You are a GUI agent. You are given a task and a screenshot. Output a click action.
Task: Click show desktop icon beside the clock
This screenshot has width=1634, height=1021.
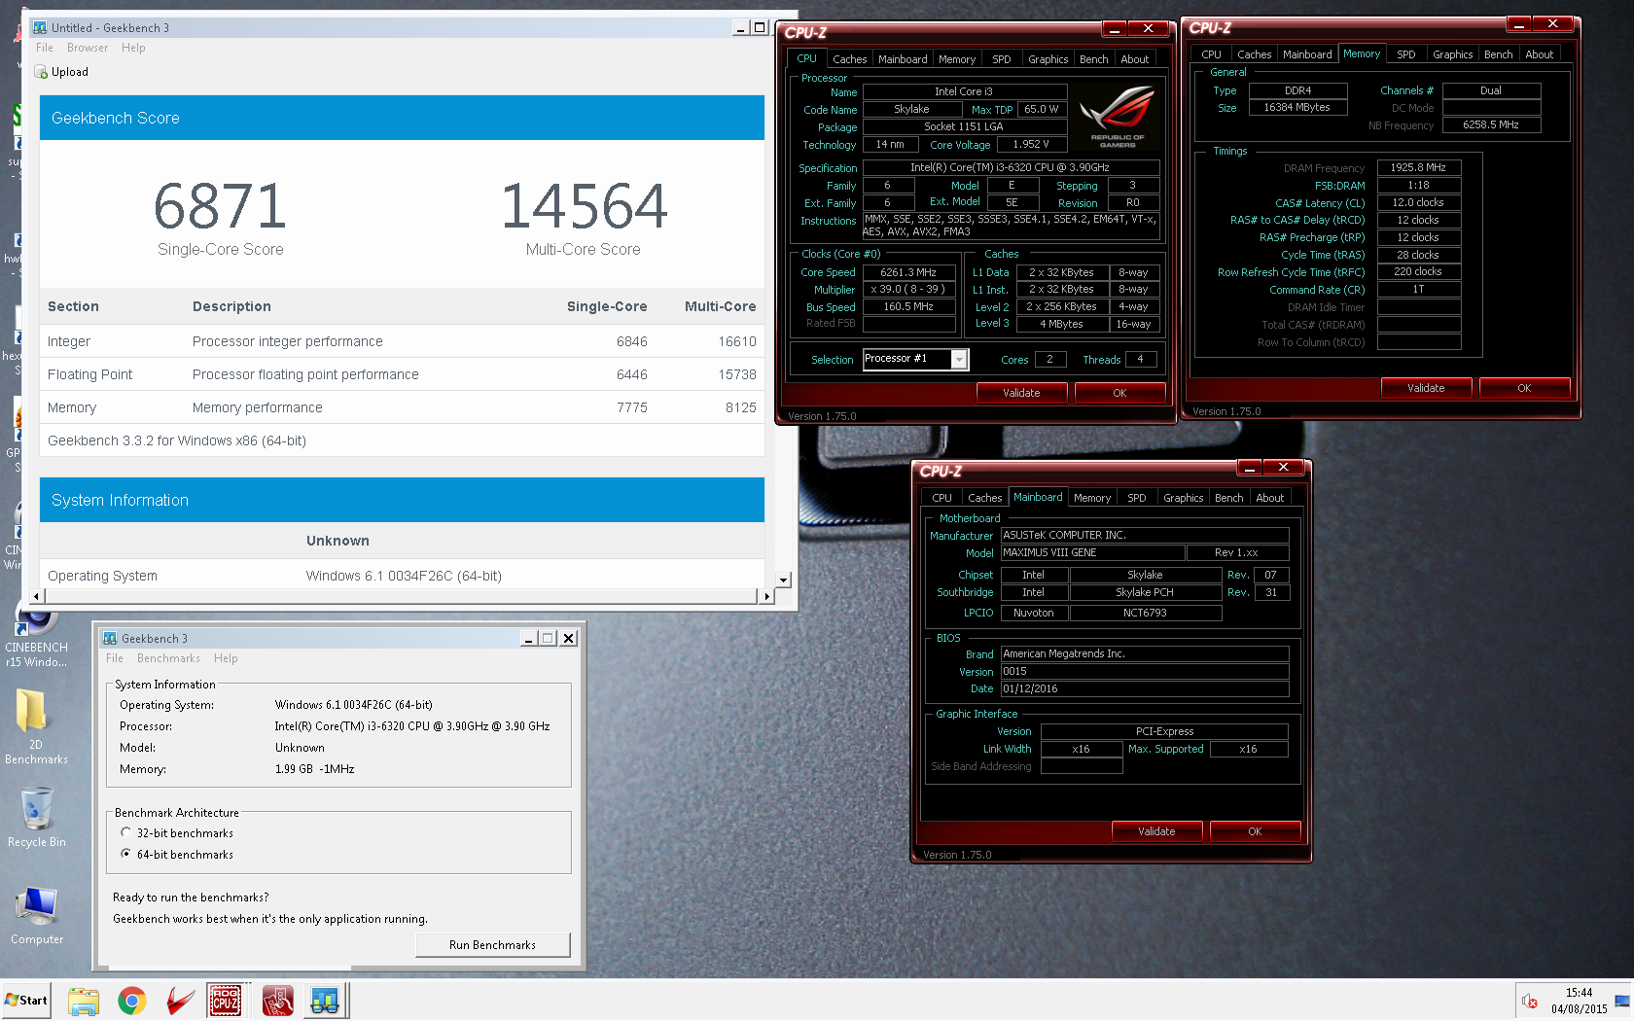point(1622,1001)
